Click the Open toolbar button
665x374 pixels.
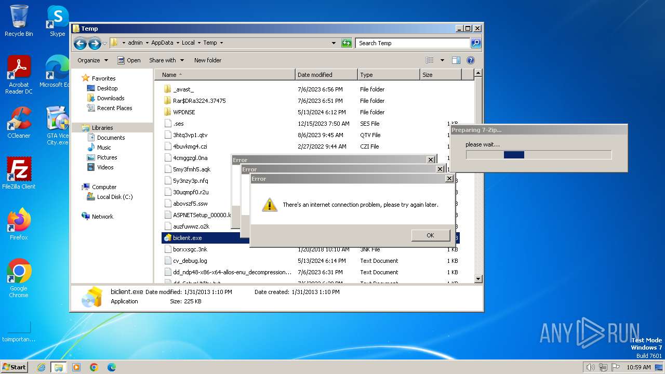(129, 60)
